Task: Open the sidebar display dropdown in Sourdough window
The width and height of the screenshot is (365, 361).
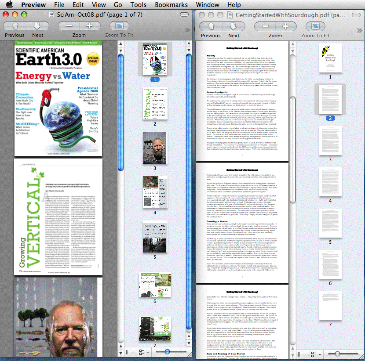Action: (x=315, y=354)
